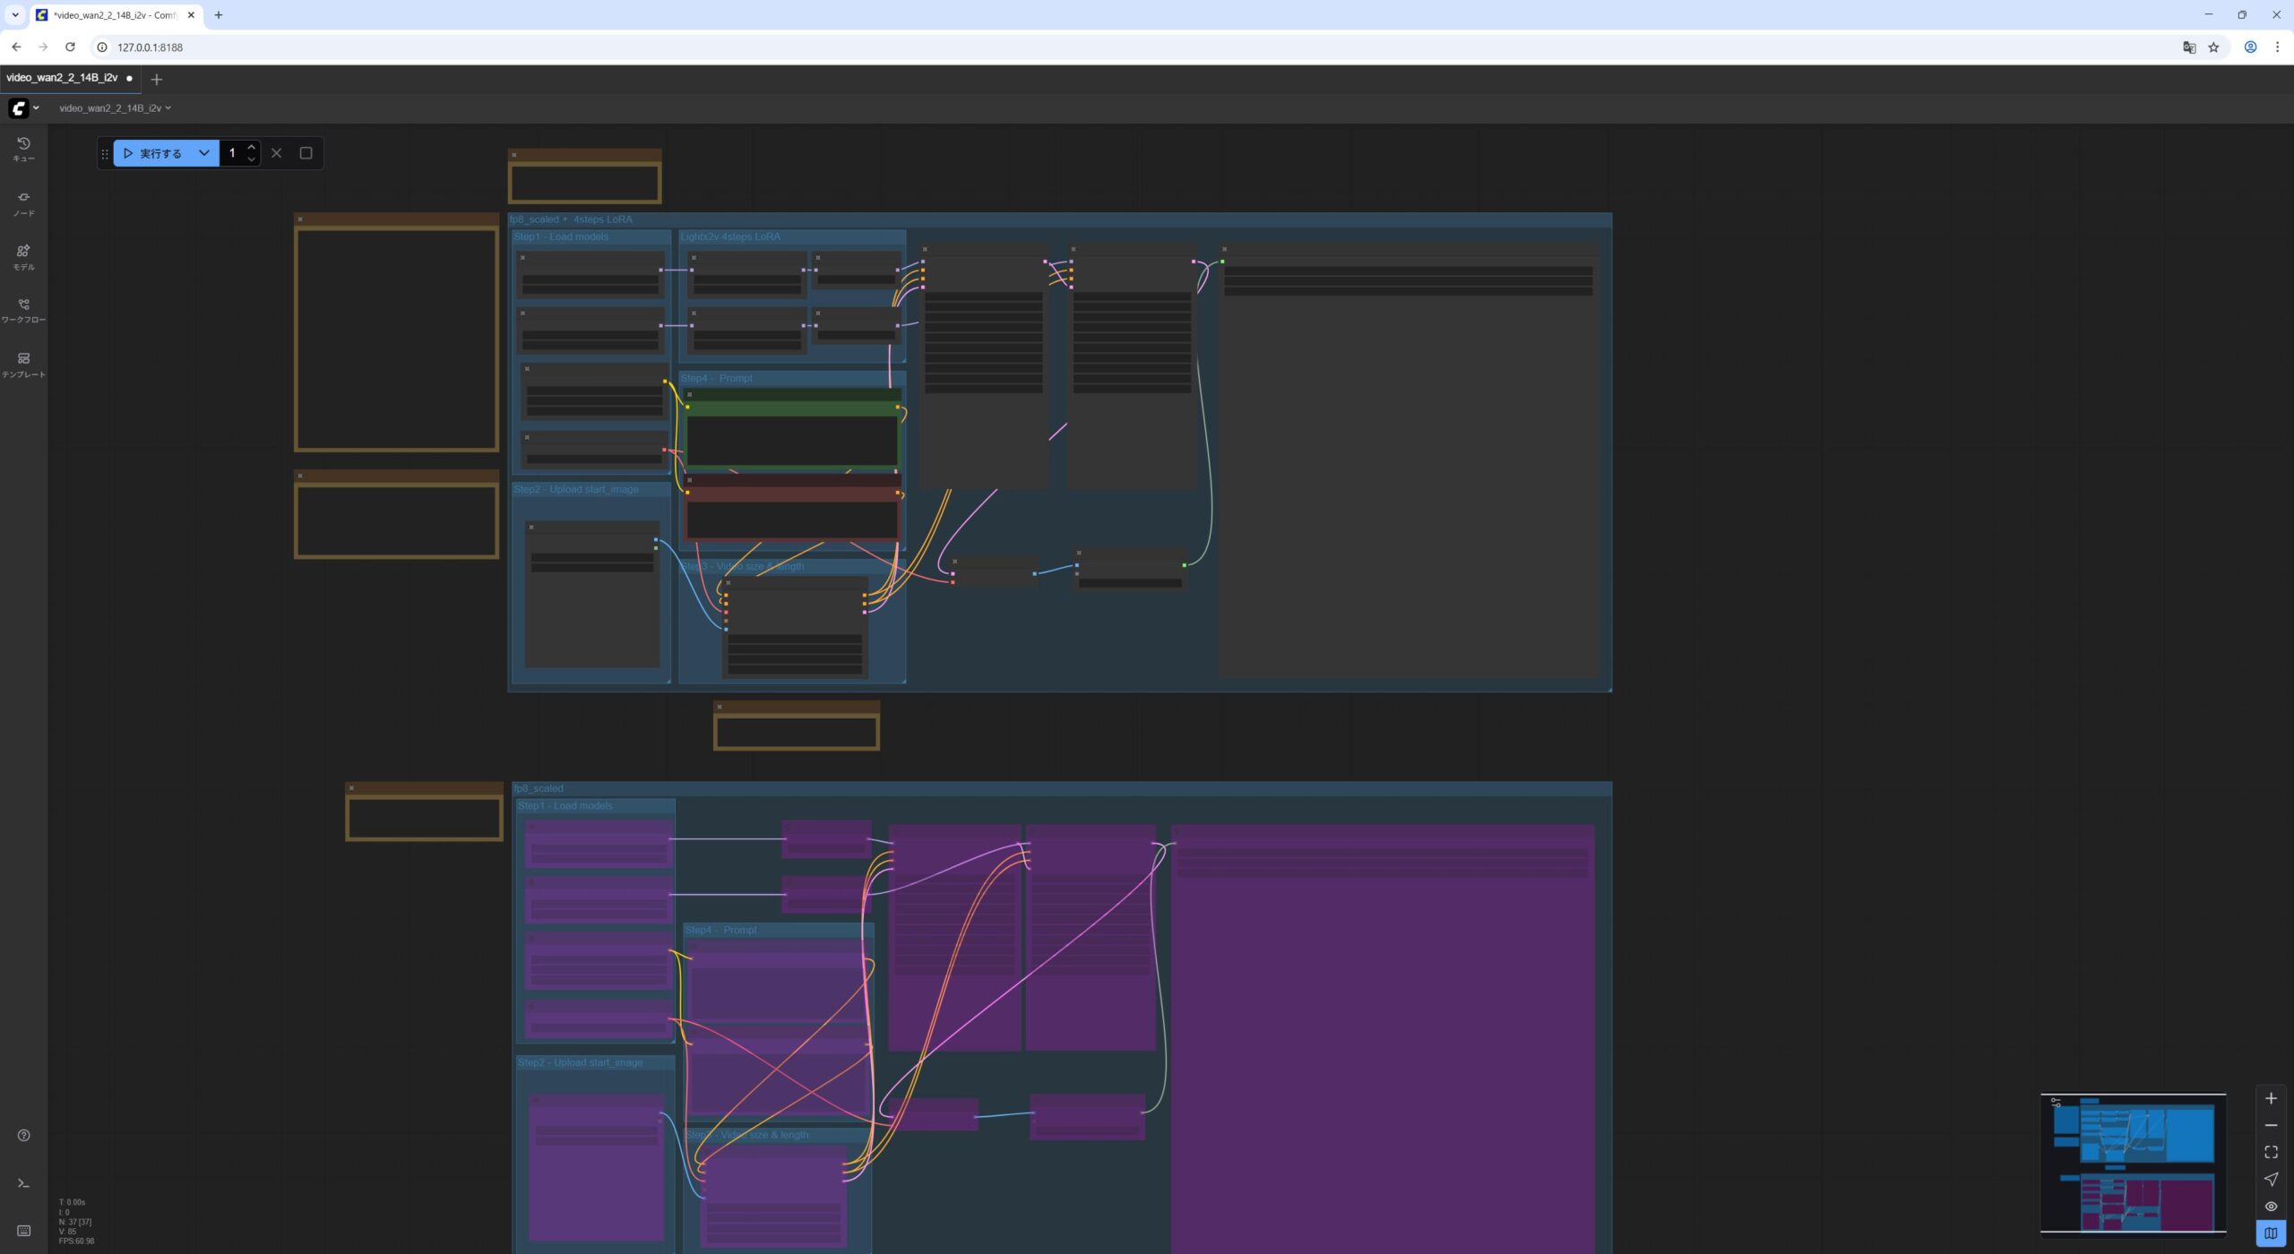The image size is (2294, 1254).
Task: Select the upper 'Step2 - Upload start_image' group title
Action: point(576,489)
